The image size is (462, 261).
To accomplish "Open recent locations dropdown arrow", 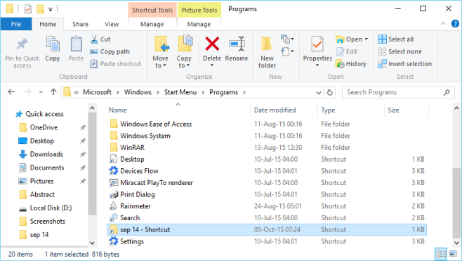I will coord(41,92).
